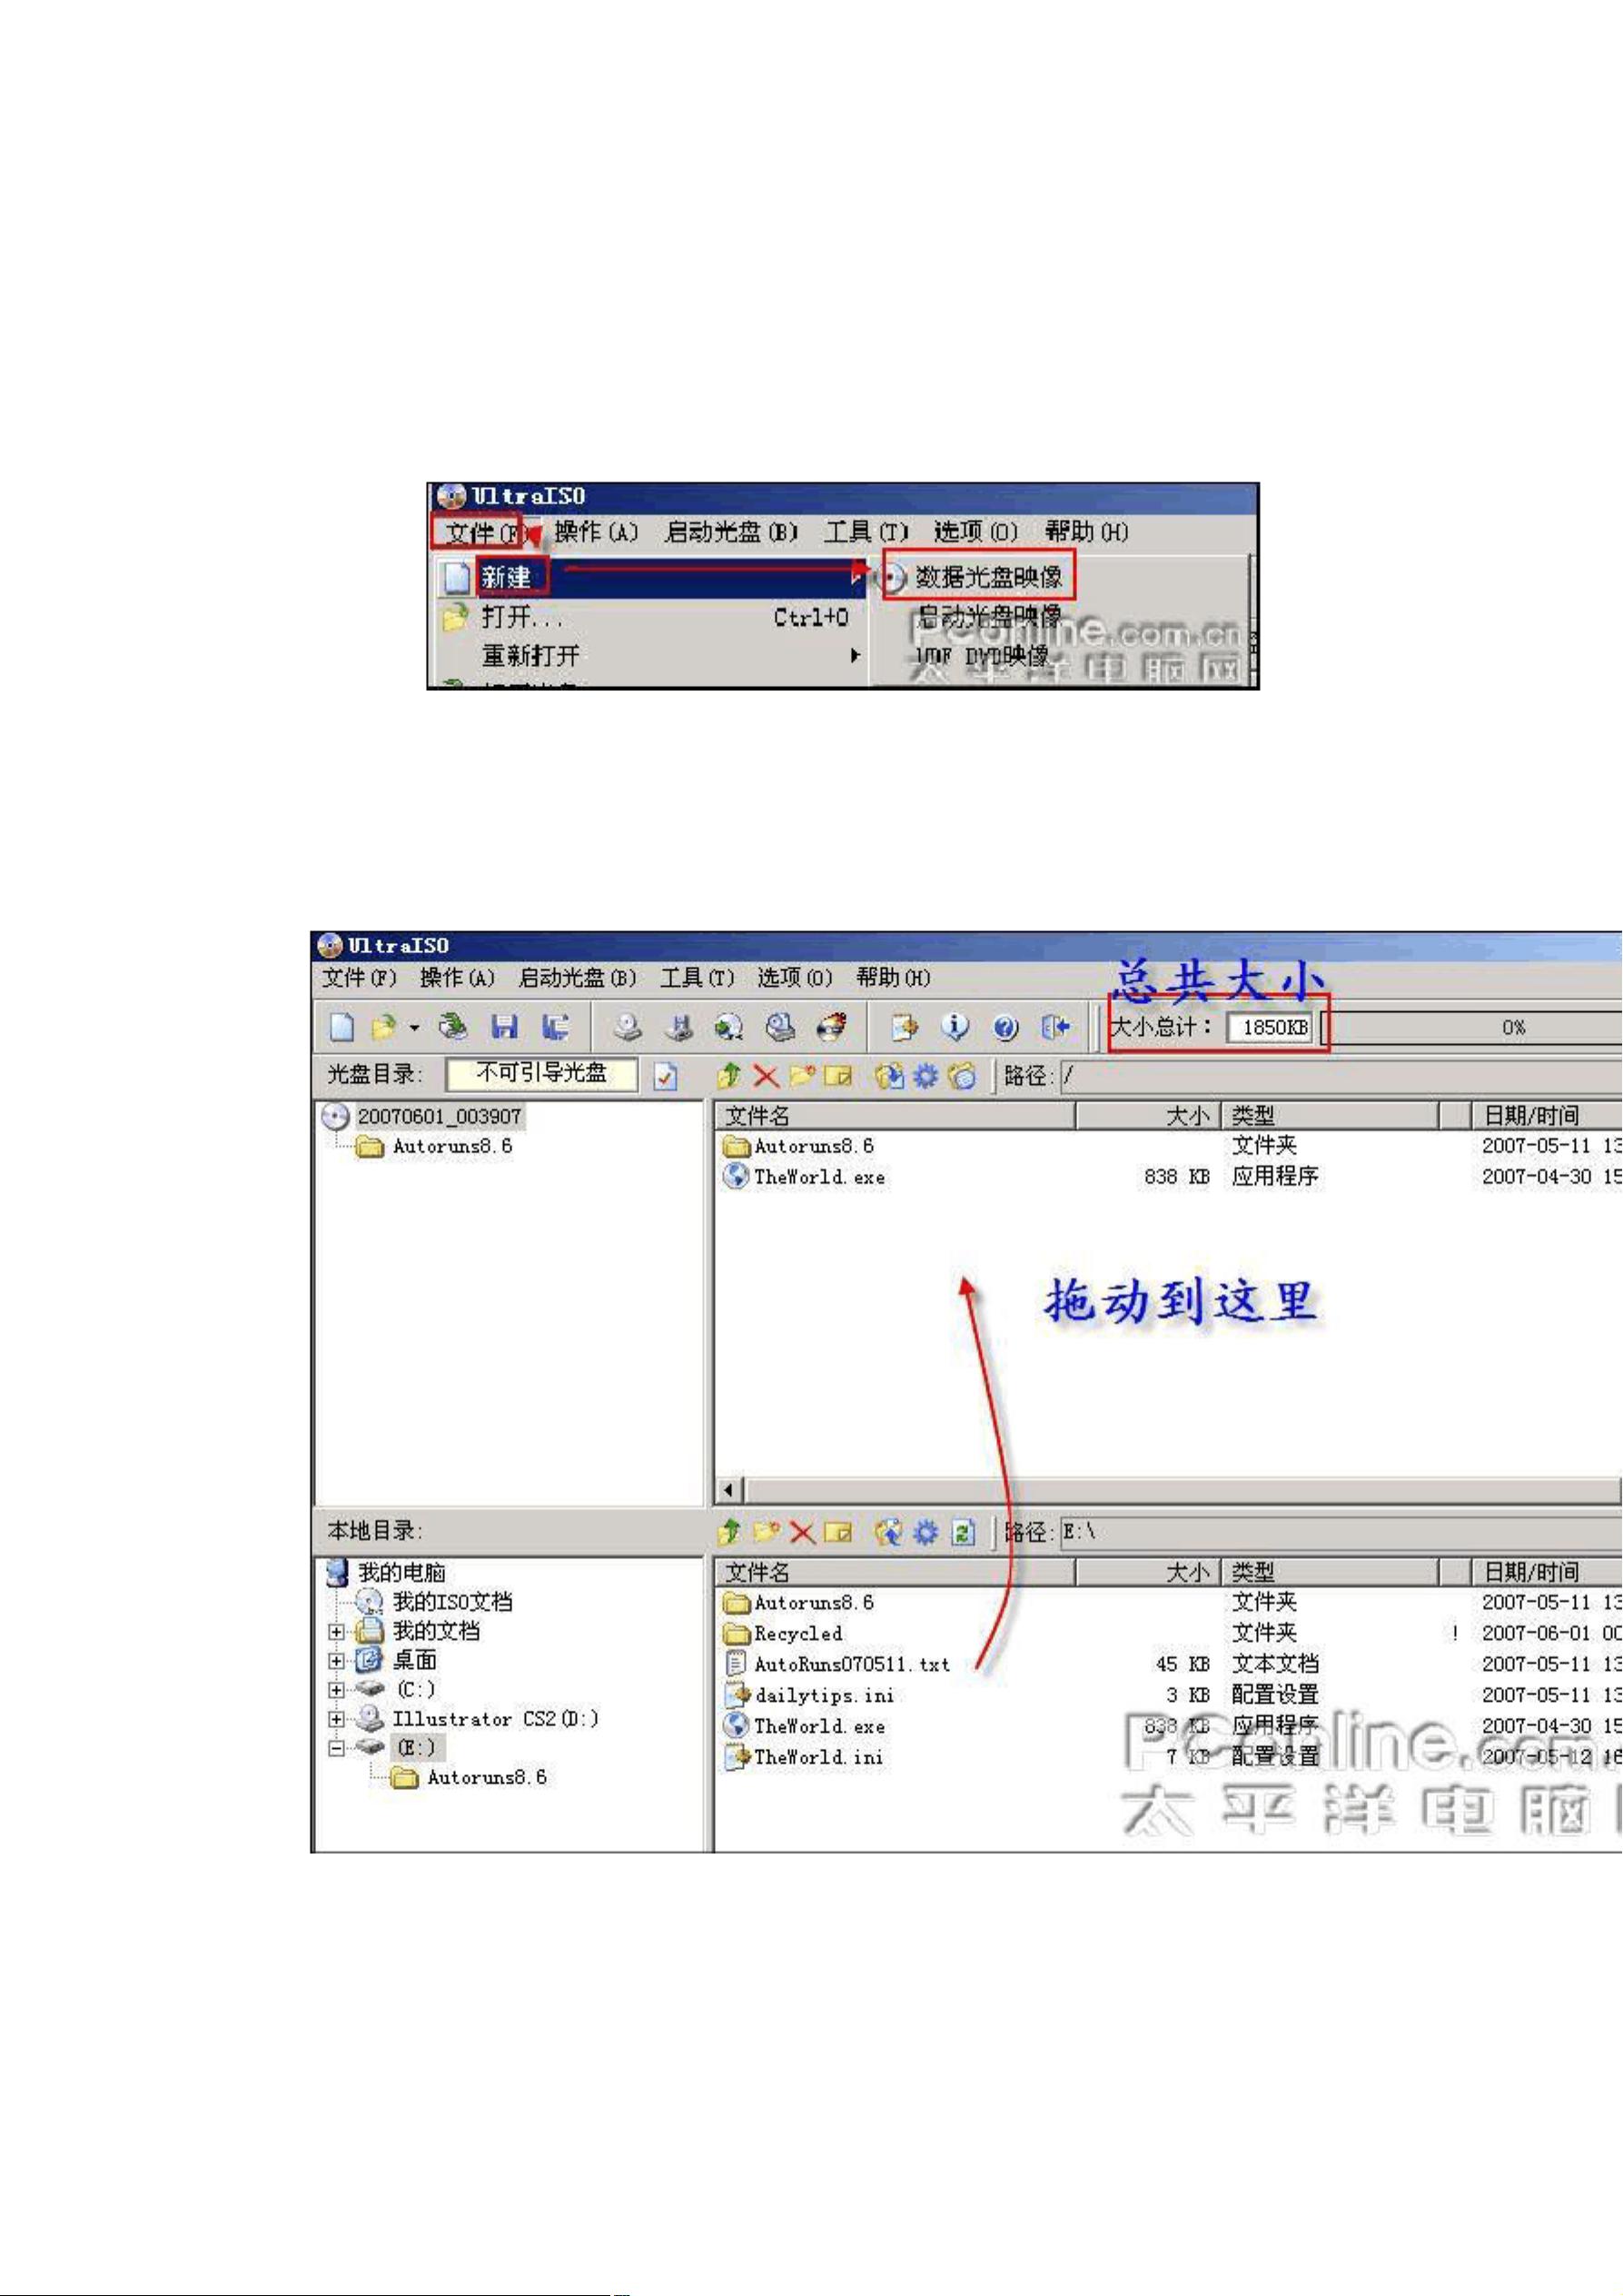This screenshot has height=2296, width=1623.
Task: Click the gear icon in 本地目录 toolbar
Action: tap(926, 1532)
